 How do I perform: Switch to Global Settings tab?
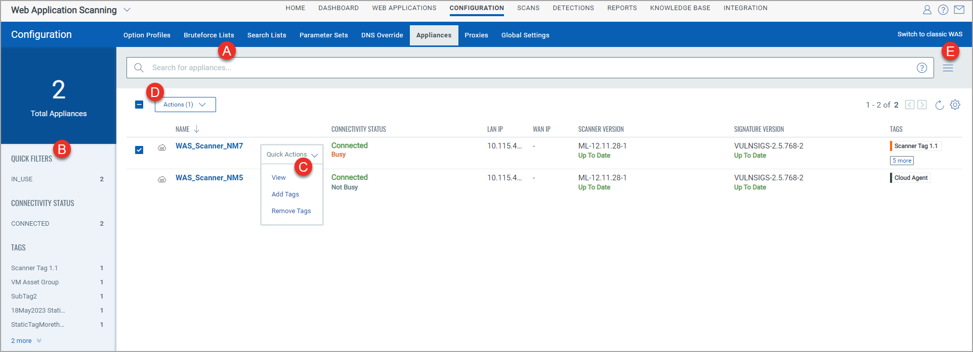[525, 35]
